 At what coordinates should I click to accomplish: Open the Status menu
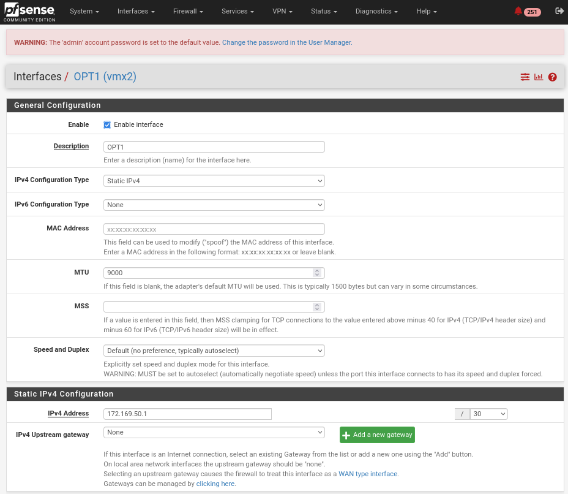click(324, 11)
